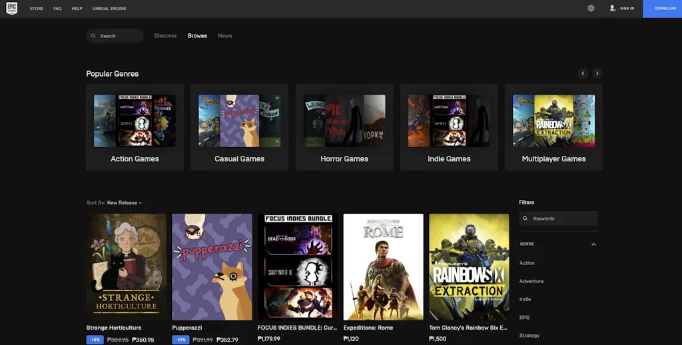Click the ₱1,120 price
The height and width of the screenshot is (345, 682).
351,339
